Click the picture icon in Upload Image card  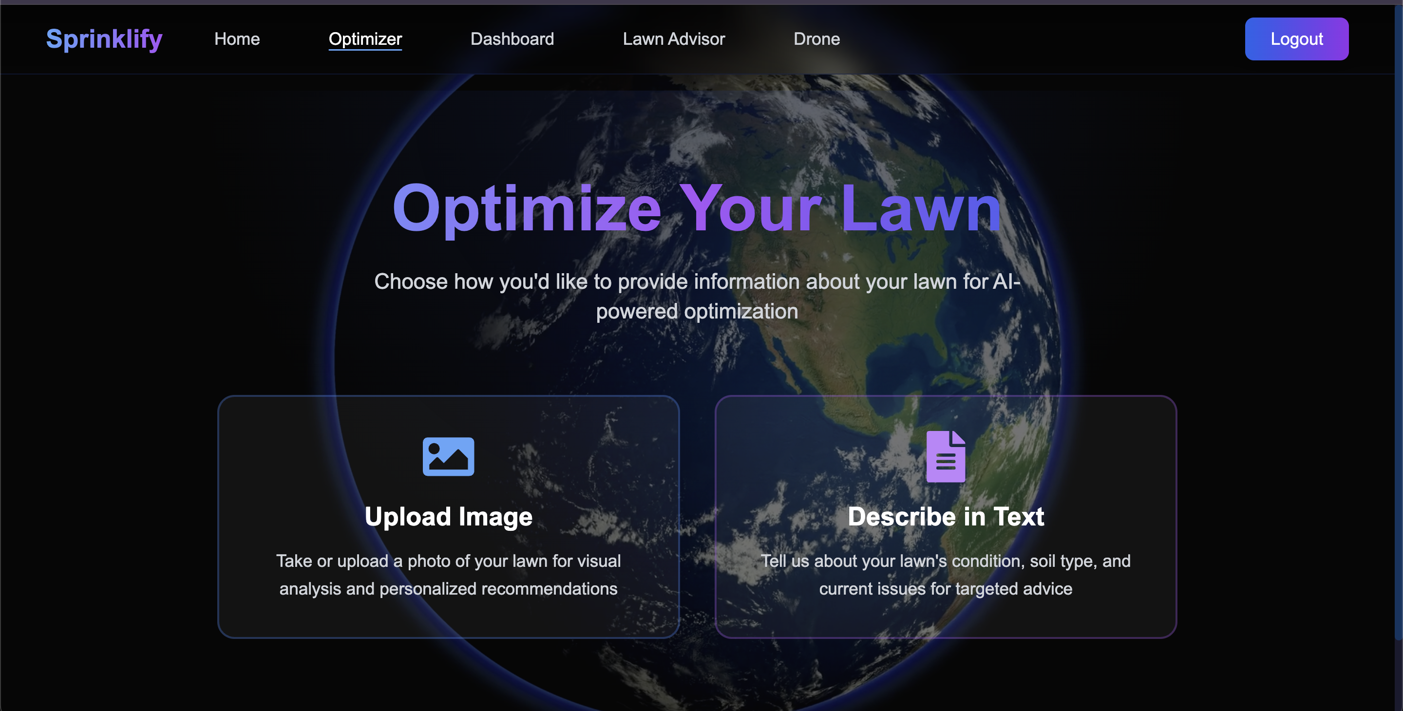point(448,456)
